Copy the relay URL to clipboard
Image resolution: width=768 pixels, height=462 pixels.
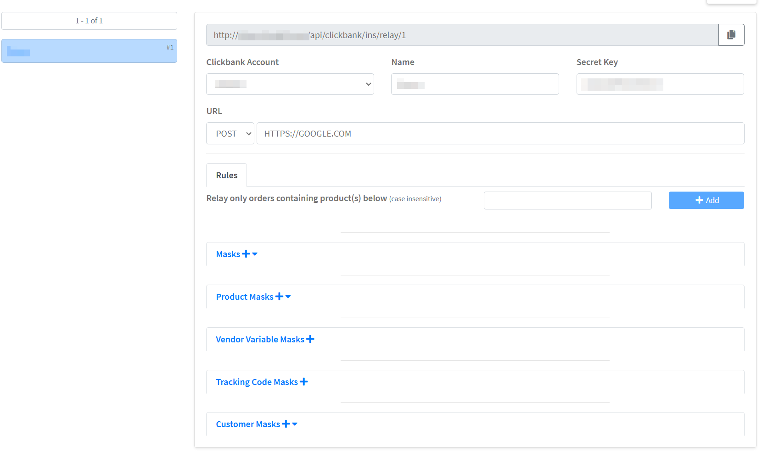[731, 35]
